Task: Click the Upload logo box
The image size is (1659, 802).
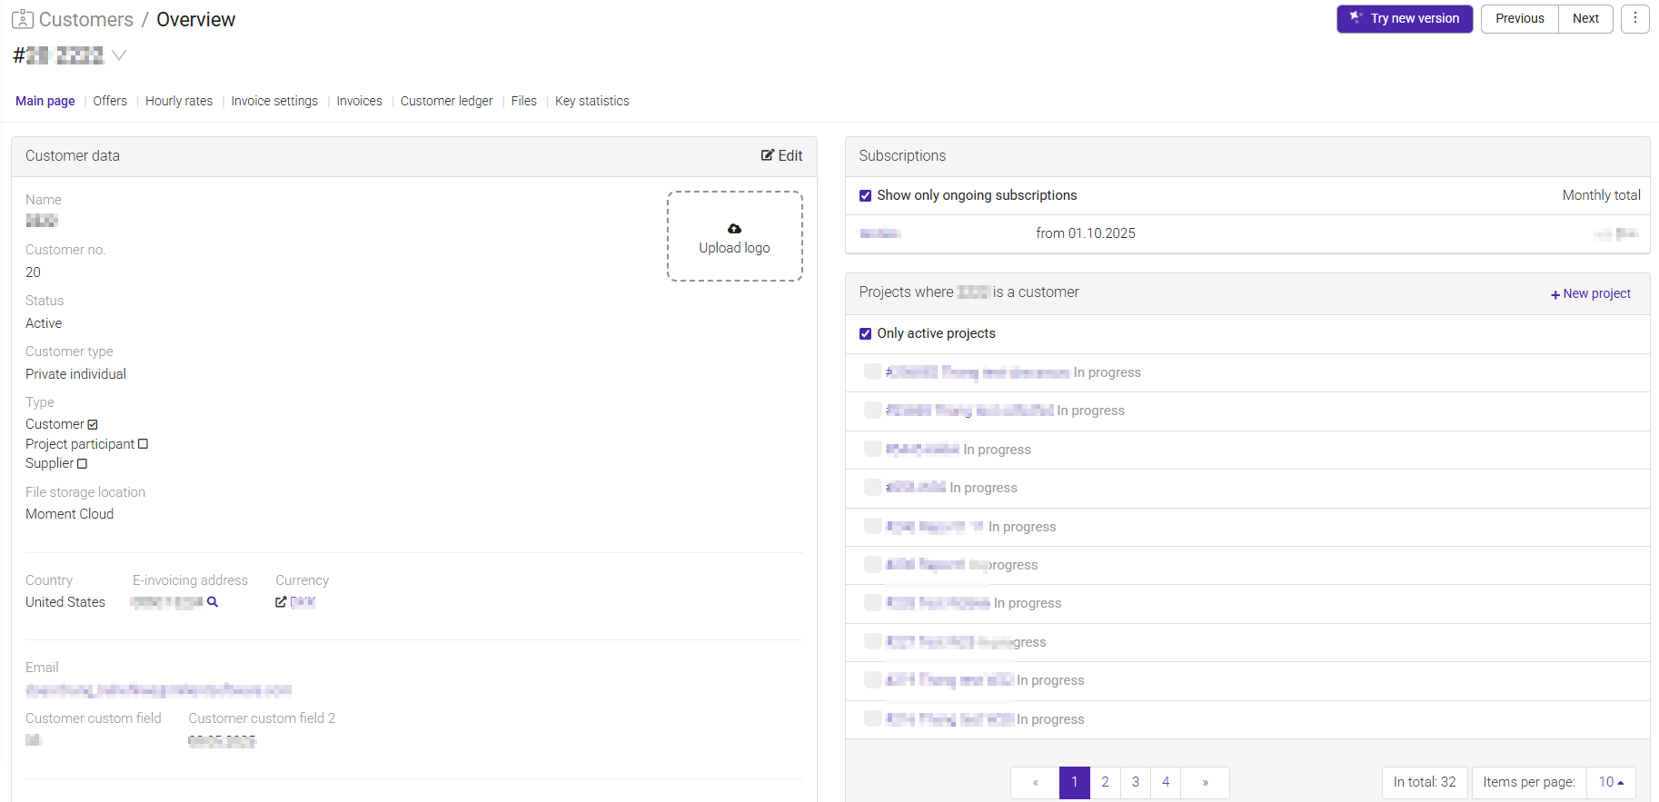Action: click(734, 236)
